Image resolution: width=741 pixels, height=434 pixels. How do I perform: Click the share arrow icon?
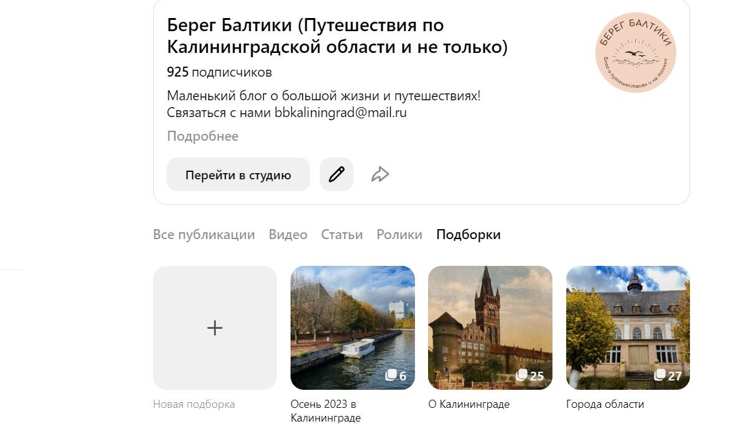pyautogui.click(x=380, y=174)
